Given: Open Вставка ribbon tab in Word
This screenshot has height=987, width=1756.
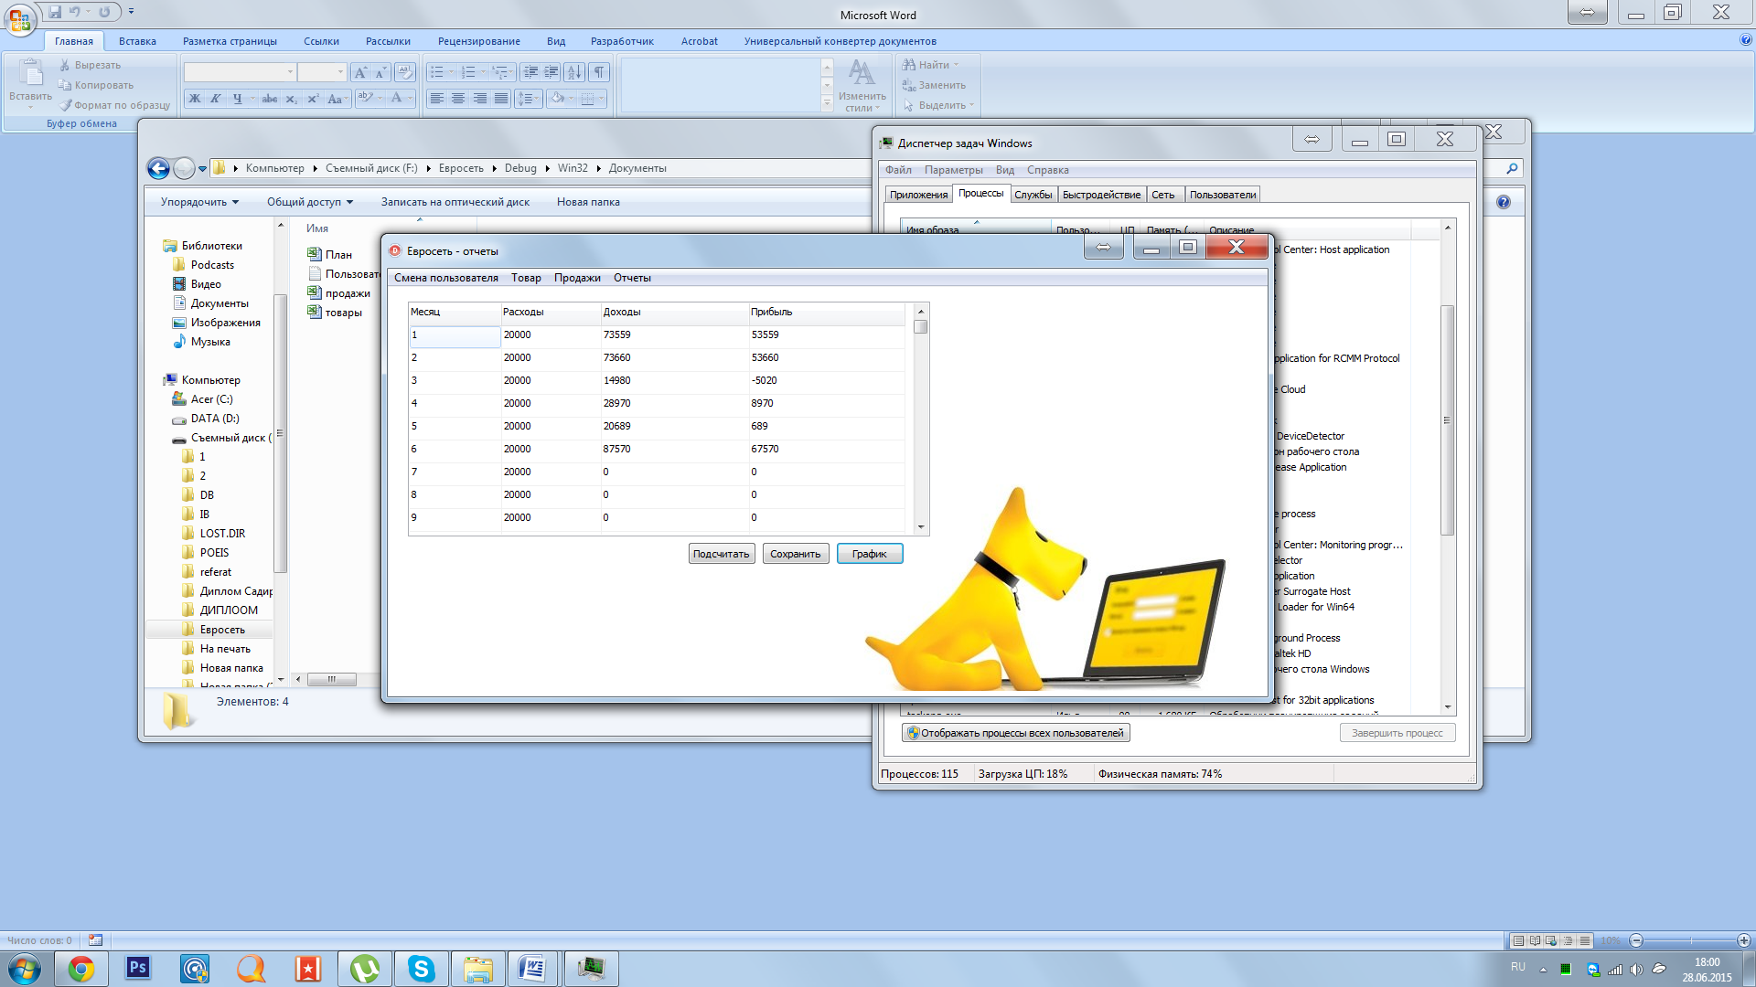Looking at the screenshot, I should coord(137,41).
